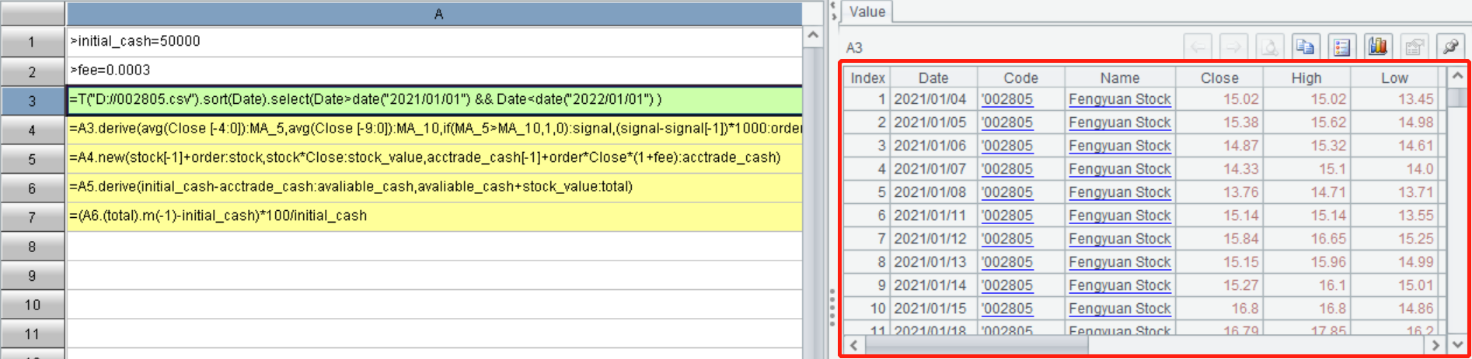Click the back arrow in Value panel

[x=1198, y=47]
